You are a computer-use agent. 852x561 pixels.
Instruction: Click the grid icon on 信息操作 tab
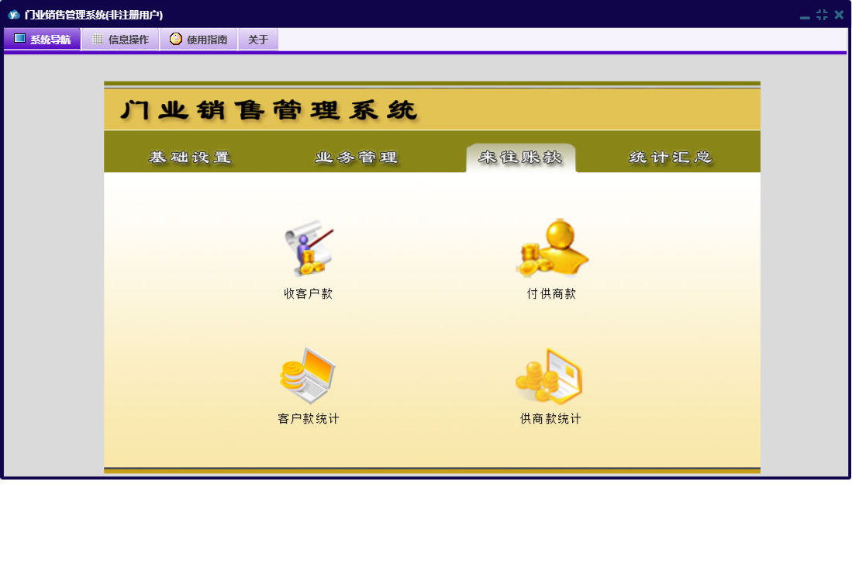coord(98,39)
